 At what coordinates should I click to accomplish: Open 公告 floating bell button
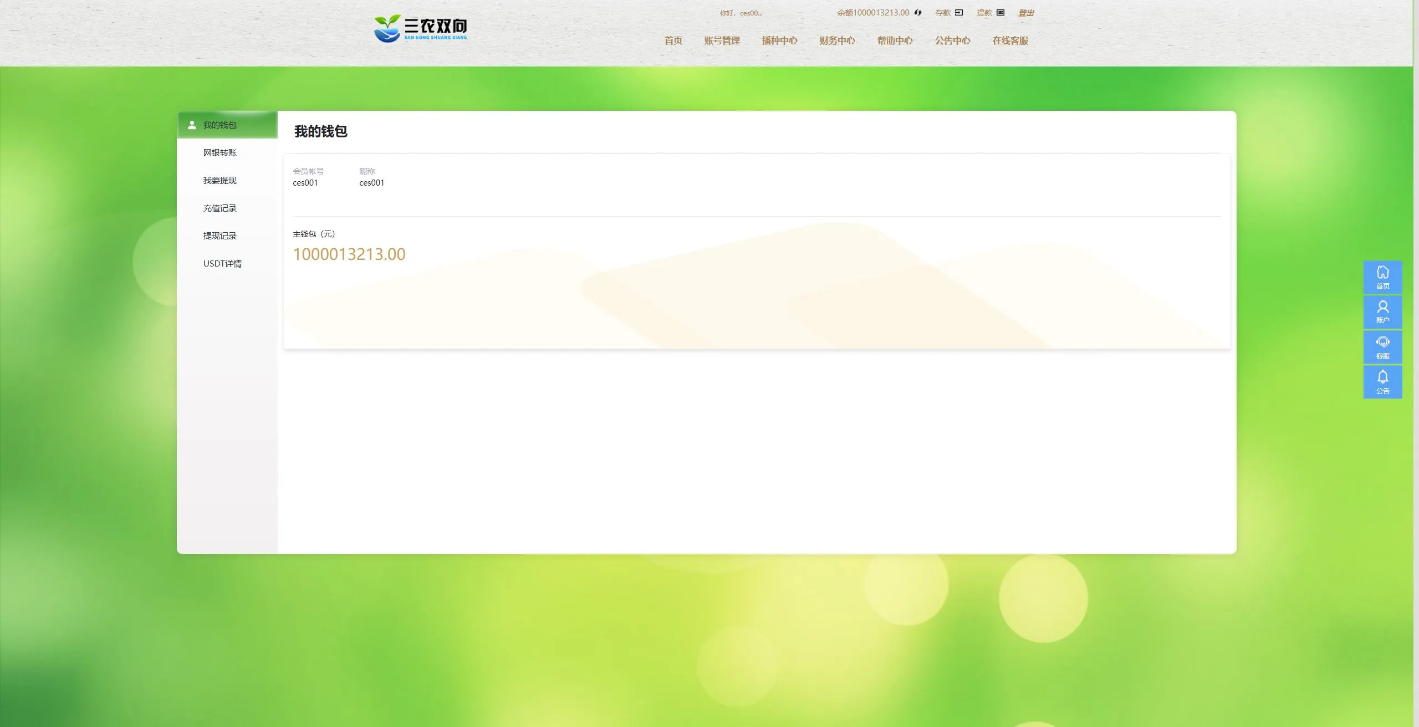tap(1382, 382)
